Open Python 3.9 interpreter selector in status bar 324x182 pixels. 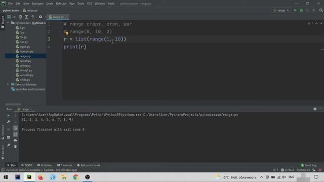303,170
